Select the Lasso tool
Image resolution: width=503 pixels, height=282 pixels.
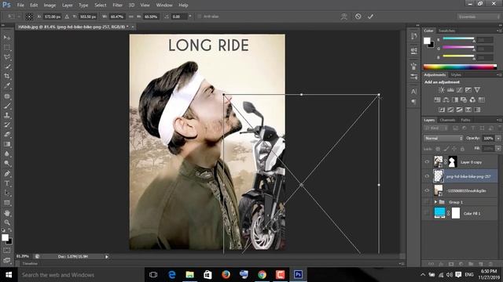tap(7, 57)
